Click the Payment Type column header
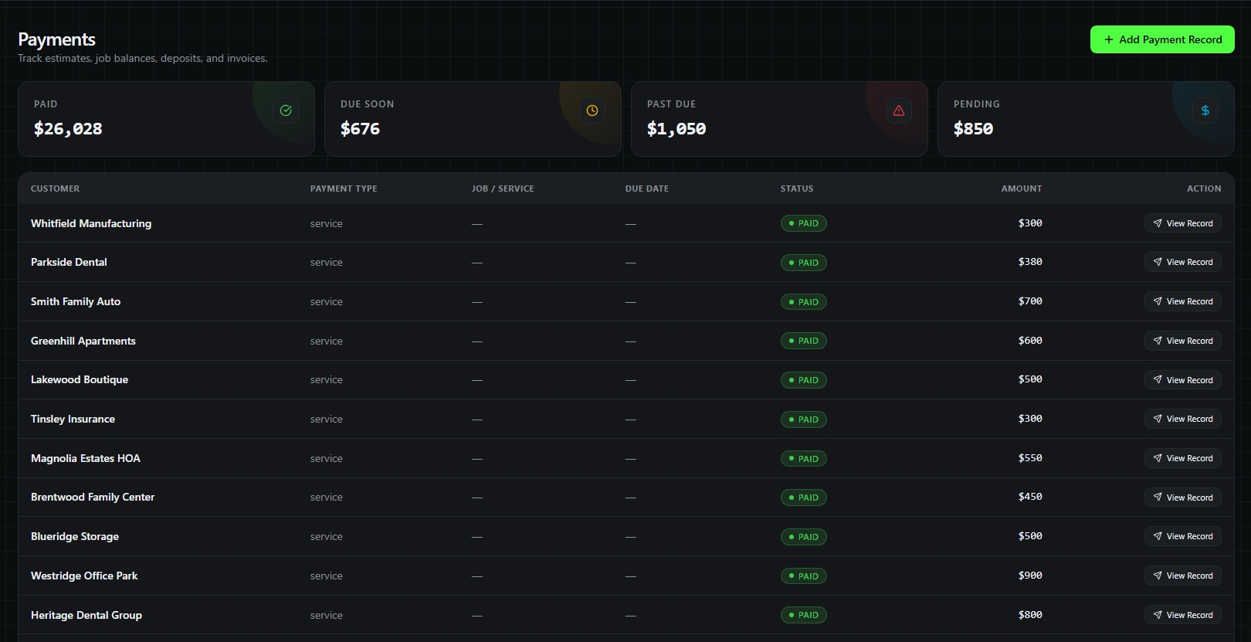The height and width of the screenshot is (642, 1251). (x=344, y=189)
